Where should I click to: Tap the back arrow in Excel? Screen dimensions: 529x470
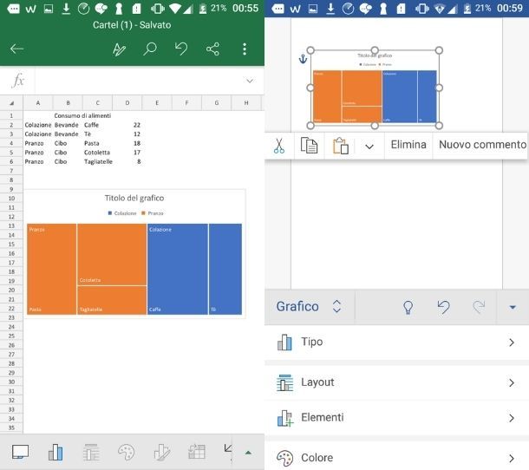tap(16, 49)
